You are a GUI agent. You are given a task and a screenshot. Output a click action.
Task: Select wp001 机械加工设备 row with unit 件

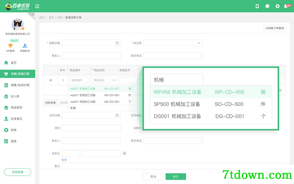(x=101, y=95)
